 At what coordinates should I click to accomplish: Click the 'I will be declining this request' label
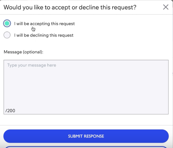pyautogui.click(x=44, y=35)
